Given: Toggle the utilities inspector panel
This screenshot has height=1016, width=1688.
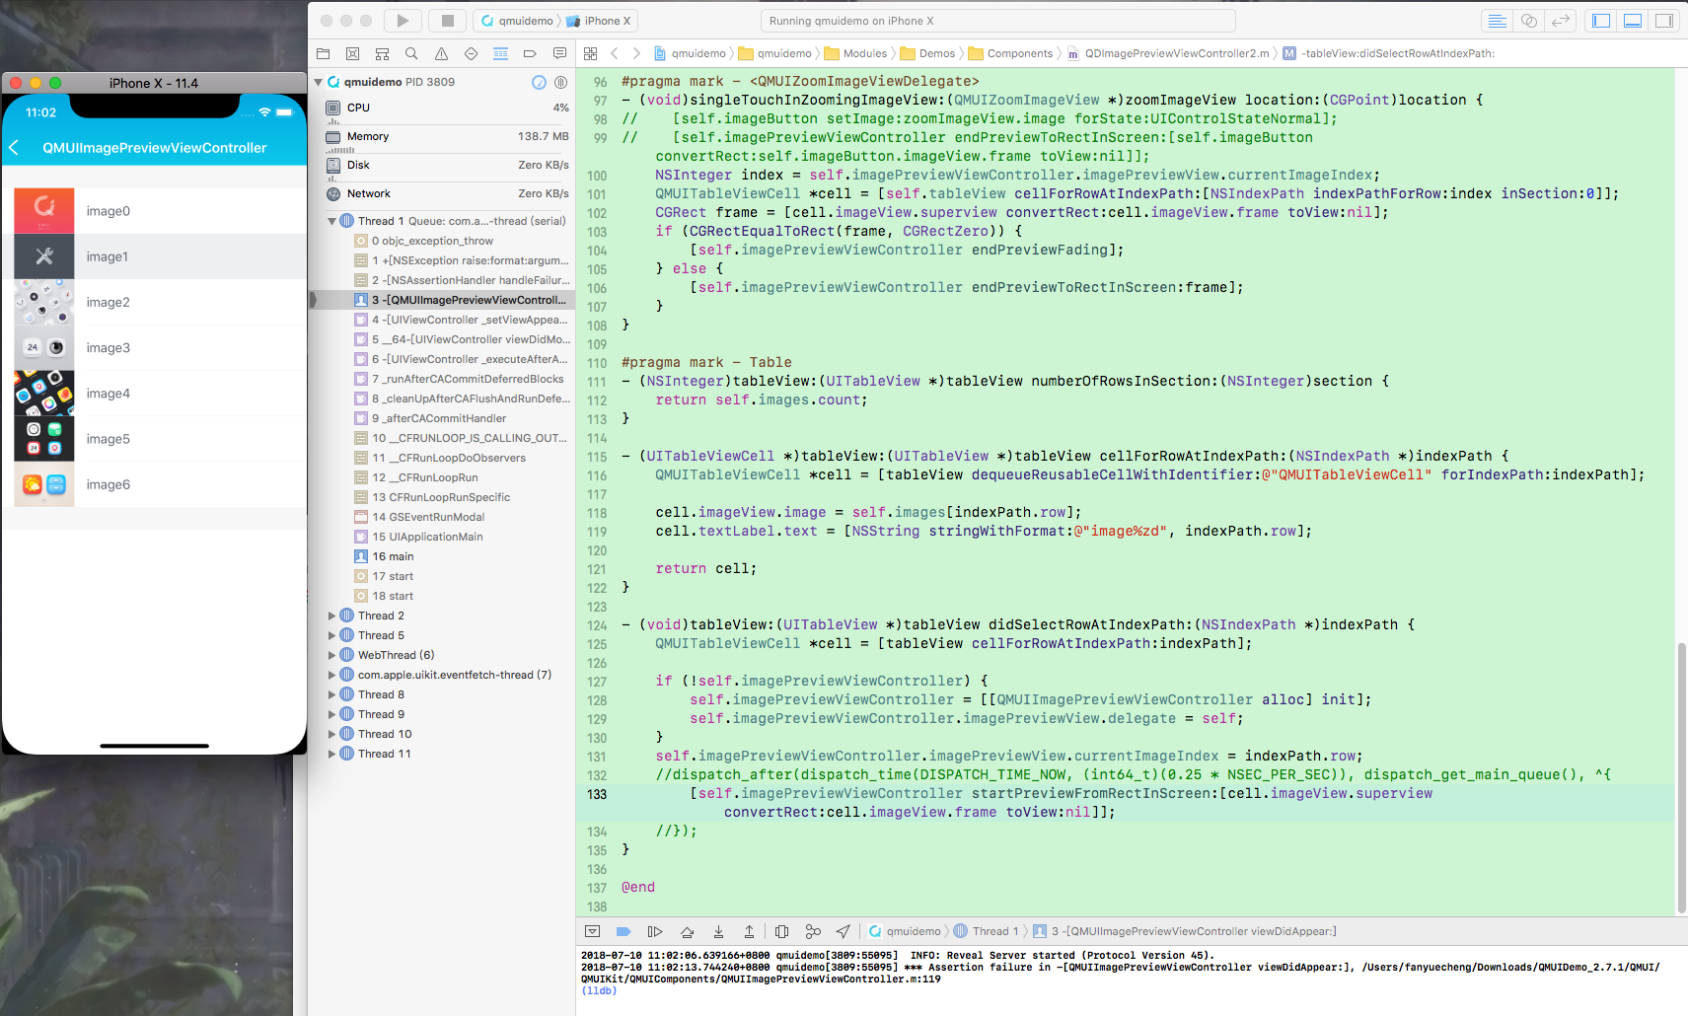Looking at the screenshot, I should click(1665, 20).
